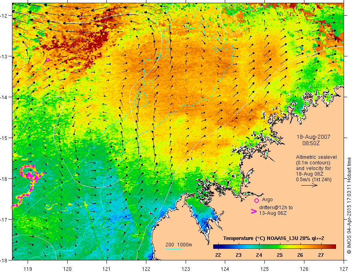Click the 'drifters@12h to' legend text
The width and height of the screenshot is (352, 272).
click(276, 208)
